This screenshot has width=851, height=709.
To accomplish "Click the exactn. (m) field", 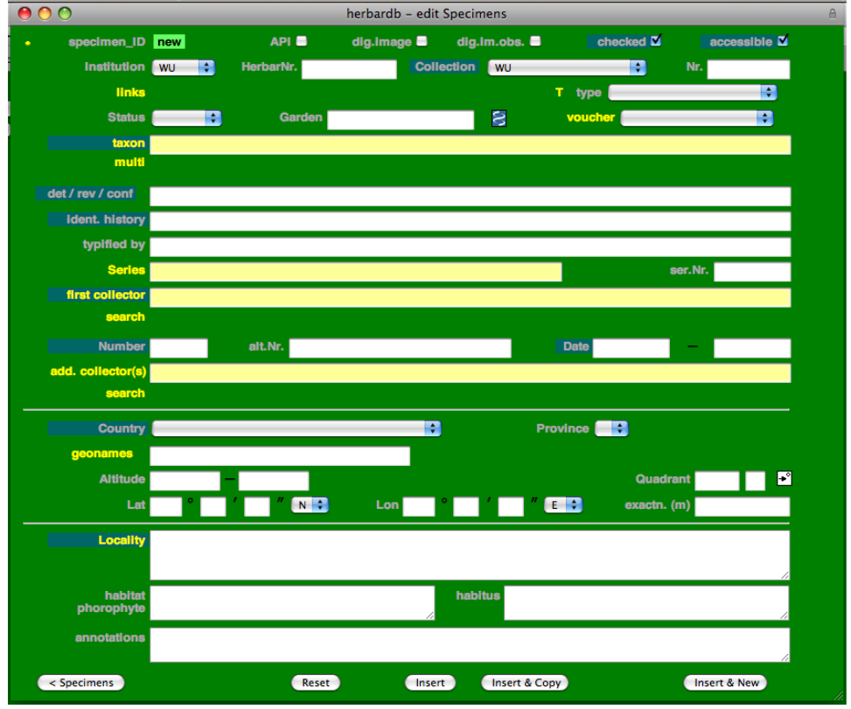I will click(743, 507).
